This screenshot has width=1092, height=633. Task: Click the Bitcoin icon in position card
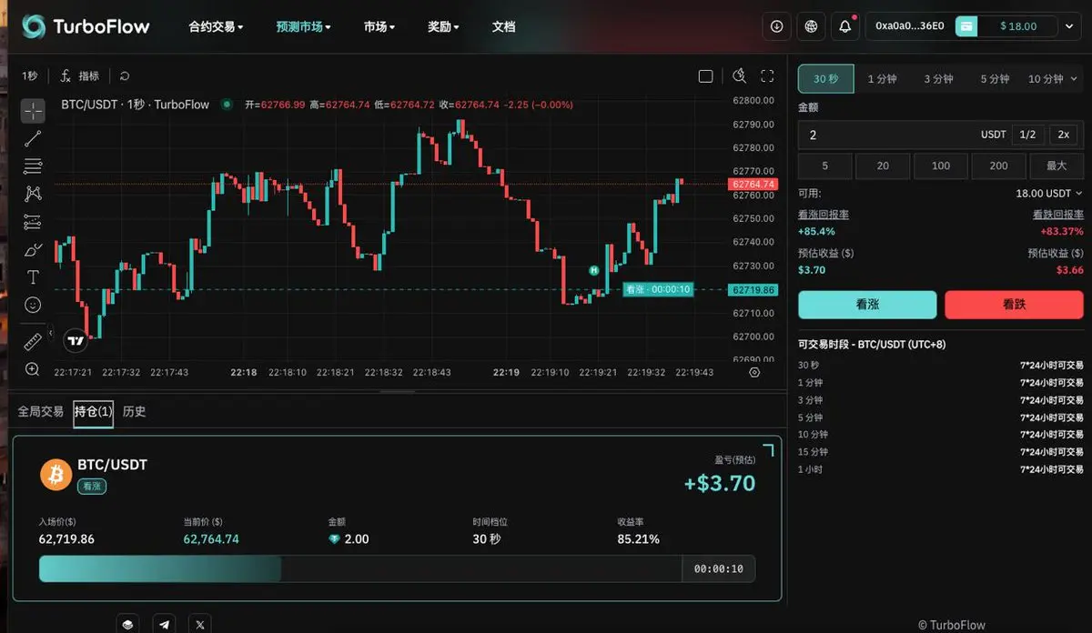tap(56, 474)
